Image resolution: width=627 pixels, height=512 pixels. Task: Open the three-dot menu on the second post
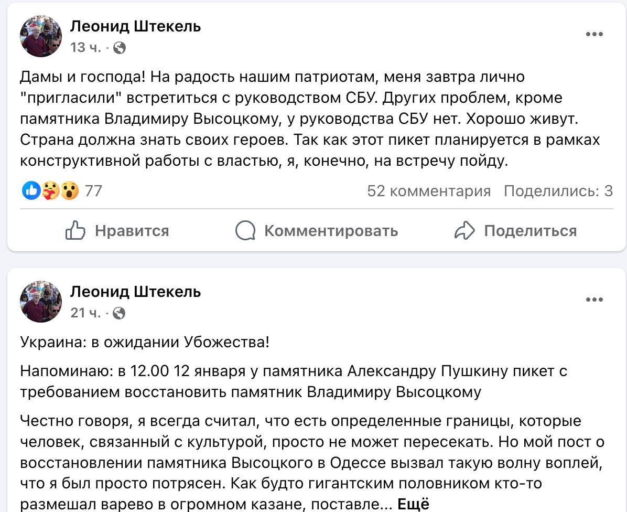point(594,300)
